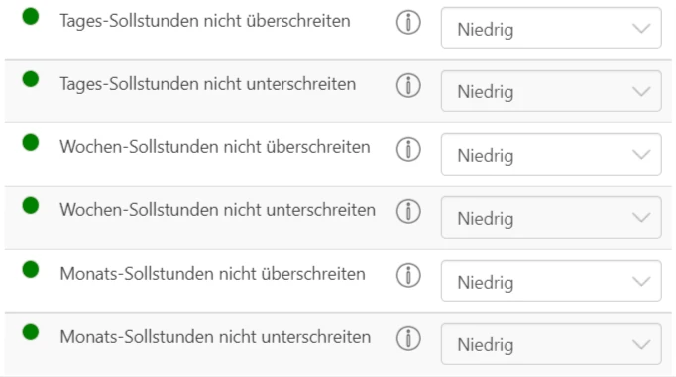Click the Tages-Sollstunden nicht überschreiten label

pyautogui.click(x=205, y=21)
